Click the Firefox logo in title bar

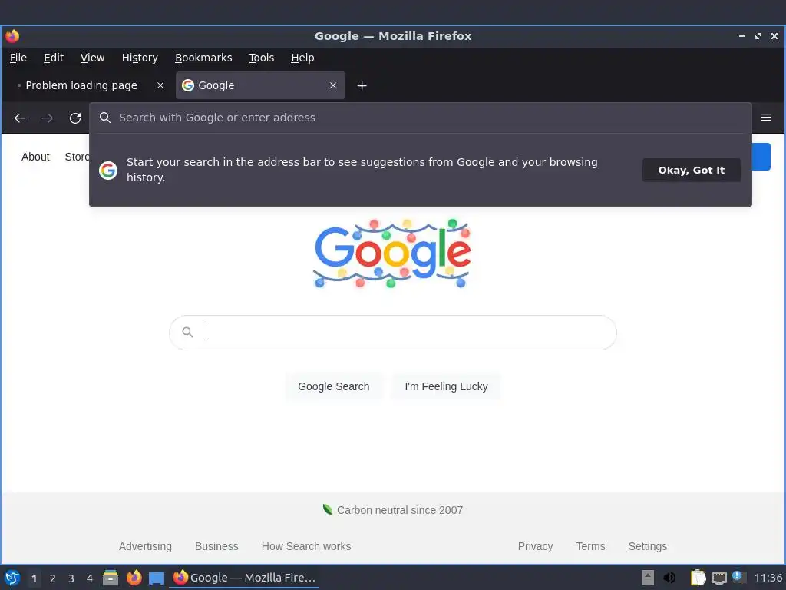click(12, 36)
